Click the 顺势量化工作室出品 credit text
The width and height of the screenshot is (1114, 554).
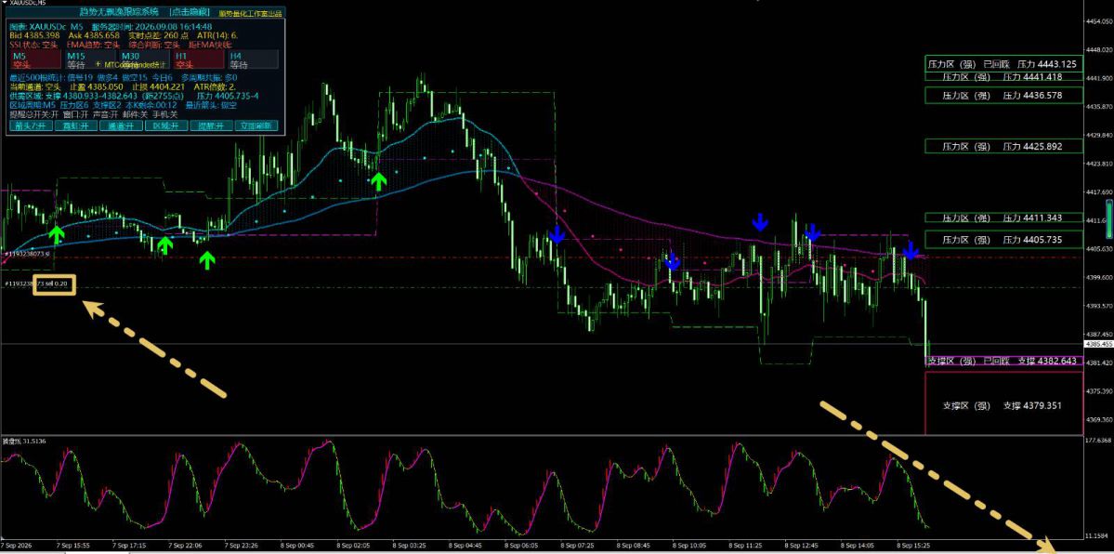pyautogui.click(x=251, y=14)
